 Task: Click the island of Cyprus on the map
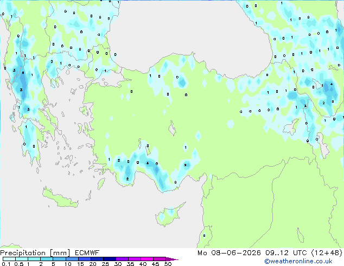[x=169, y=215]
